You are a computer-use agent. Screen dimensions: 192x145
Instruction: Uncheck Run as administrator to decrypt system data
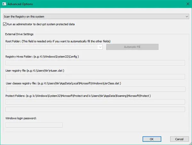[x=5, y=24]
